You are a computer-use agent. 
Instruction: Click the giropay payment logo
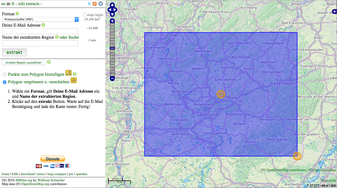pyautogui.click(x=60, y=166)
